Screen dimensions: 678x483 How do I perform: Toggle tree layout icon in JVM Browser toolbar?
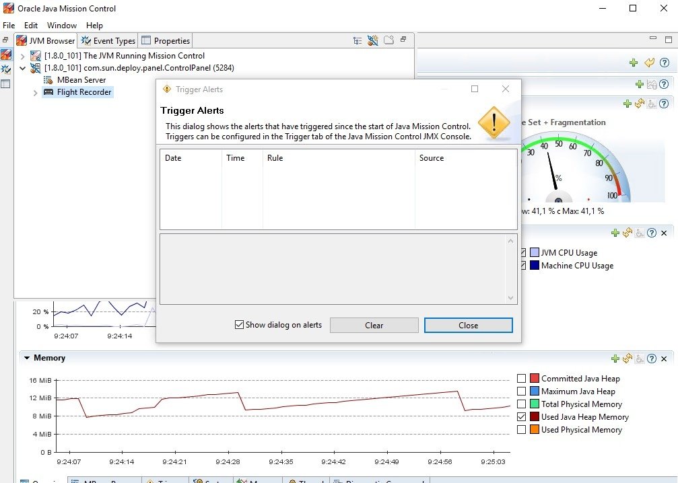point(357,40)
